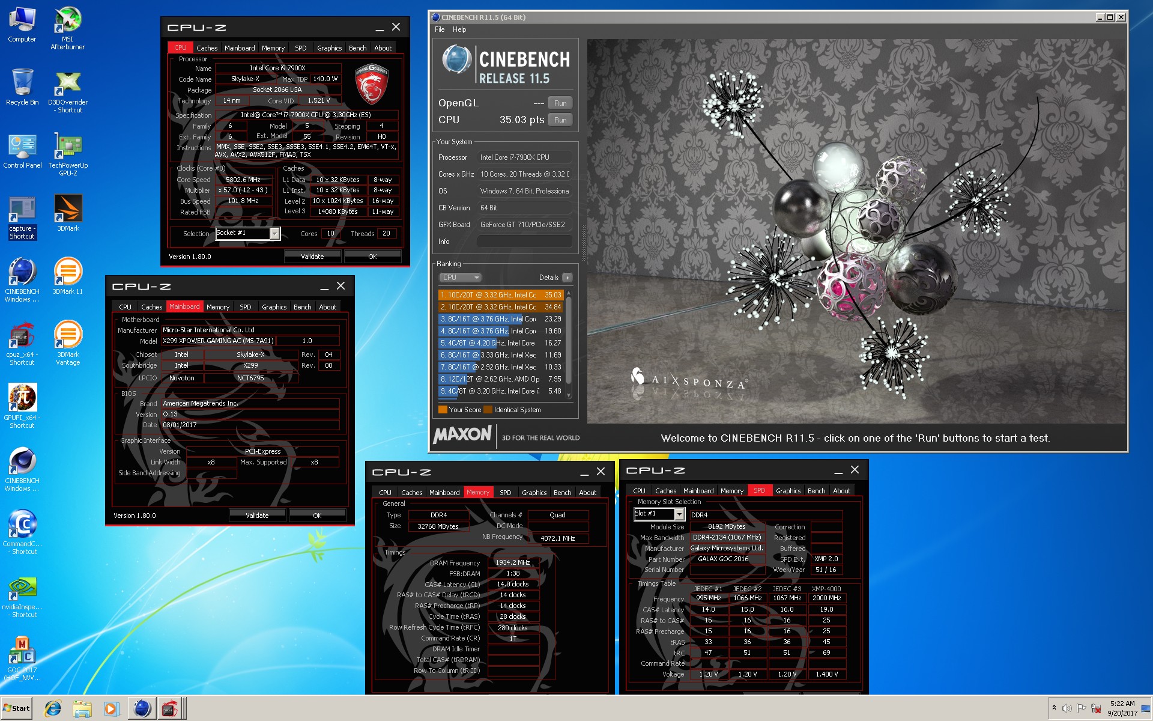Open cpuz_x64 shortcut on desktop

coord(22,344)
